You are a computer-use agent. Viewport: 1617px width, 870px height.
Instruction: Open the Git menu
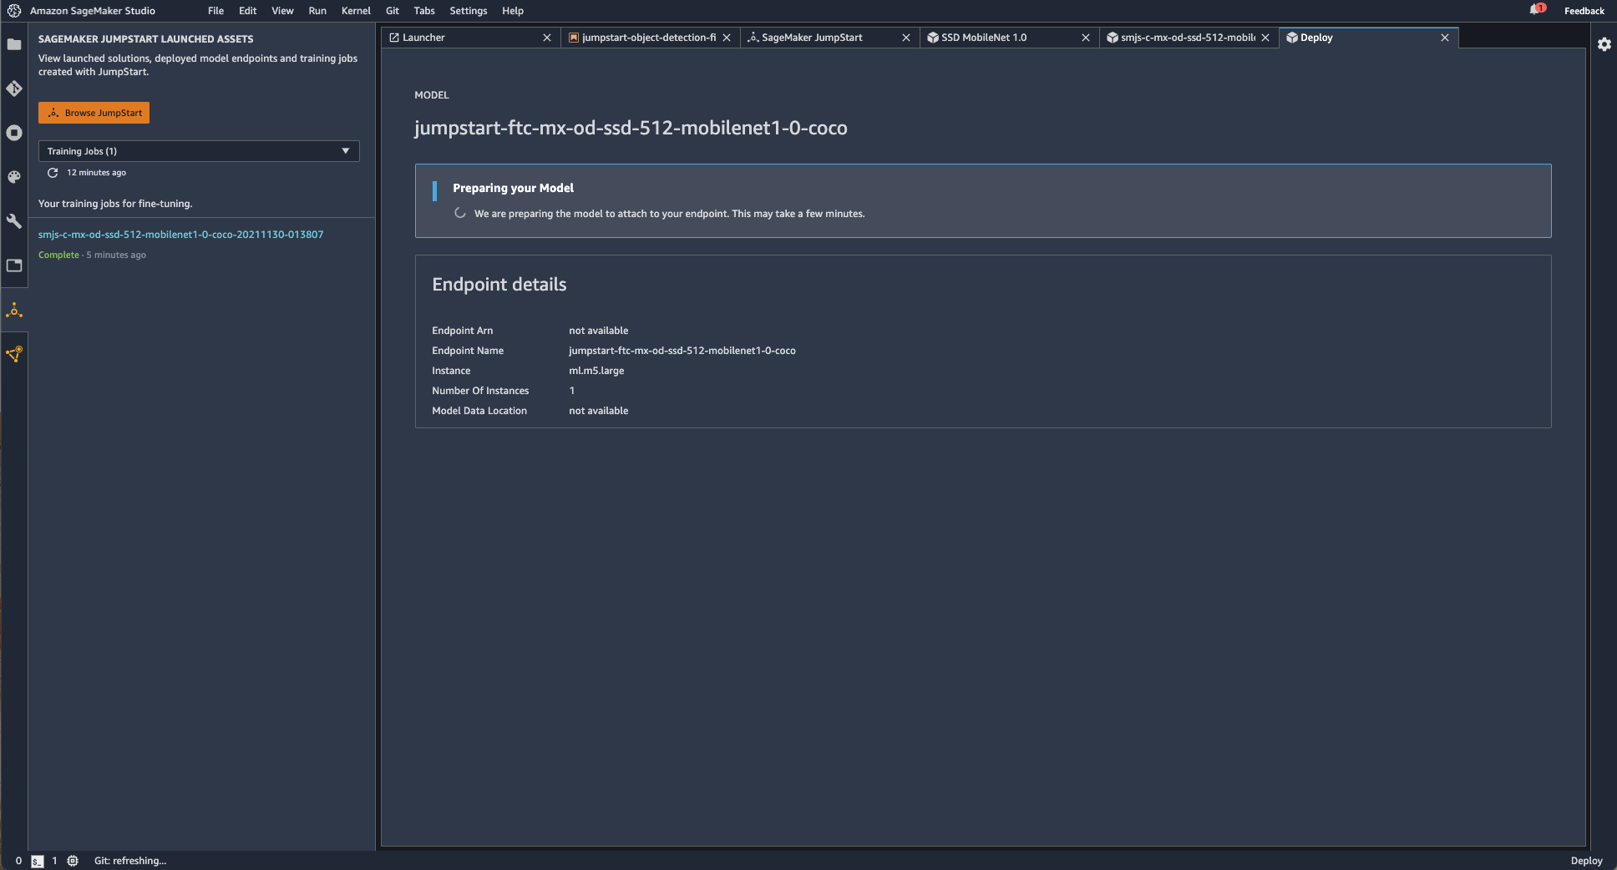[x=393, y=11]
